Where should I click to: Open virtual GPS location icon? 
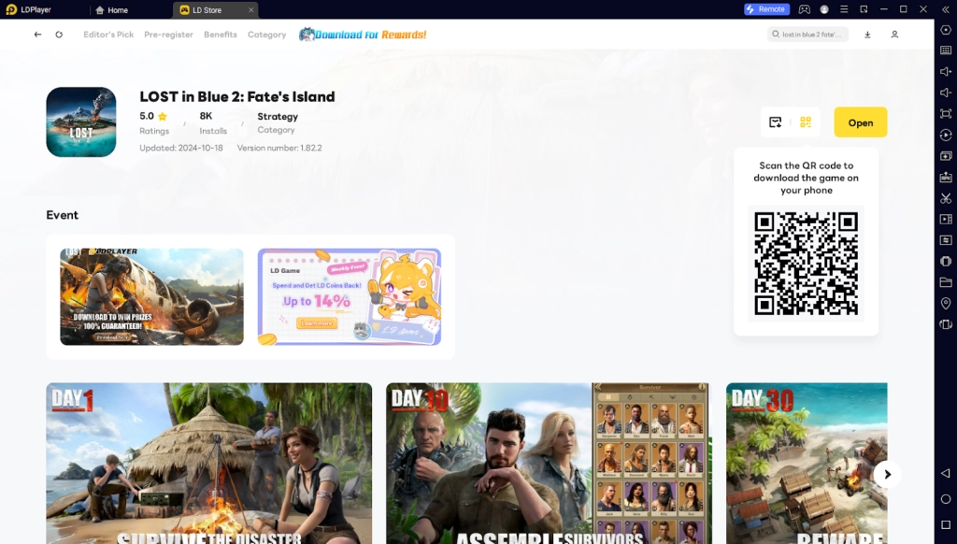pyautogui.click(x=946, y=304)
